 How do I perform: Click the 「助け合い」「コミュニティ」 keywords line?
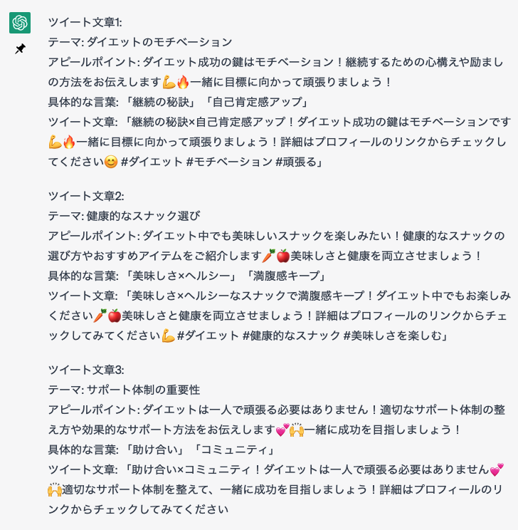[162, 450]
